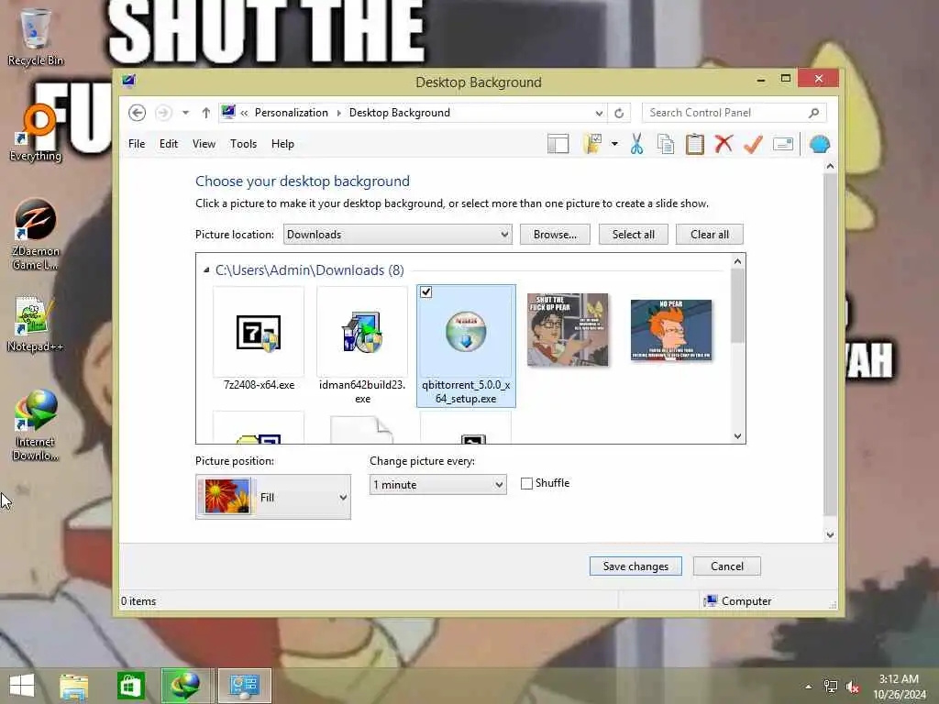Open the Everything desktop shortcut
The width and height of the screenshot is (939, 704).
[x=36, y=133]
